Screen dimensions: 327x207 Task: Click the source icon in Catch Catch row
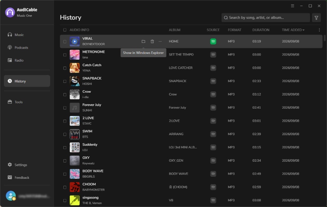click(x=213, y=68)
